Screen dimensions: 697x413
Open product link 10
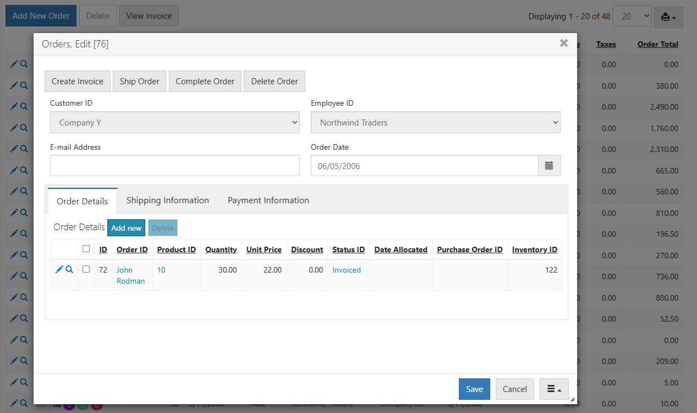[x=161, y=270]
